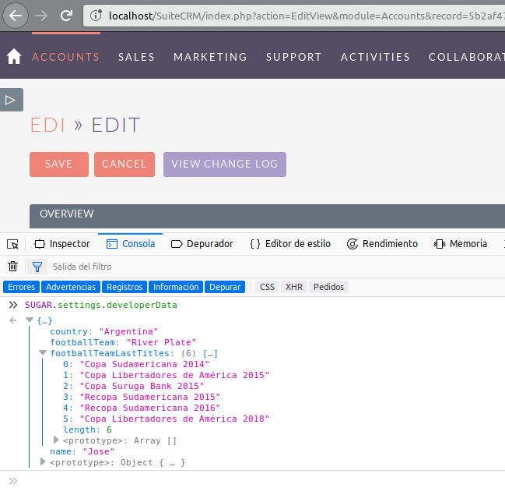Open the Memoria tab
This screenshot has width=505, height=502.
(461, 244)
